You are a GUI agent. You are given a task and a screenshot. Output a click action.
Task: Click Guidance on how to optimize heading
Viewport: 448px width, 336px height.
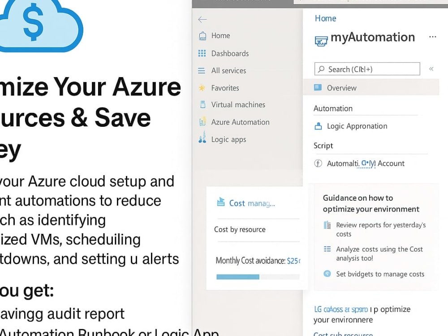point(371,203)
